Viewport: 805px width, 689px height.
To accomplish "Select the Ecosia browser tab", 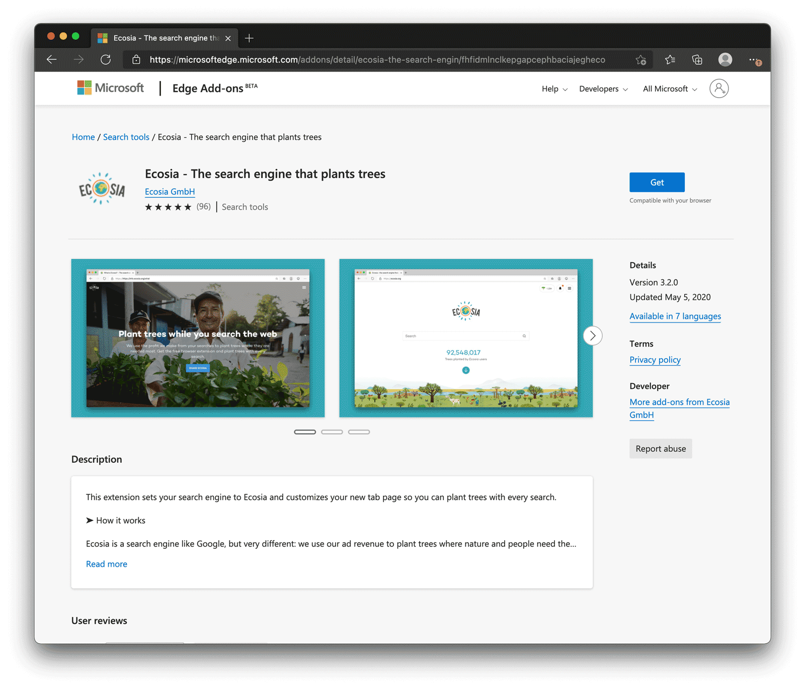I will click(164, 38).
